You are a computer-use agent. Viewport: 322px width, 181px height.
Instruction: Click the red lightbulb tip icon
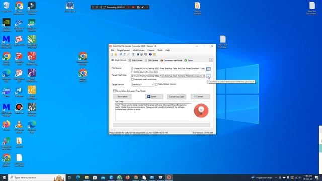(x=201, y=111)
